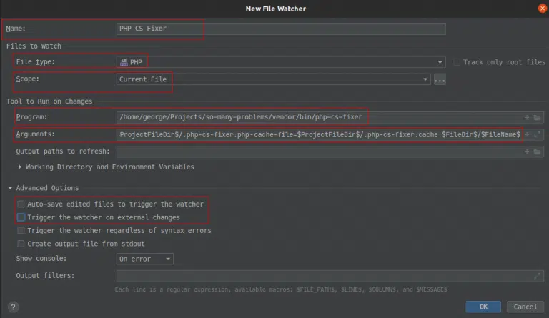Open the Show console On error dropdown

pyautogui.click(x=144, y=259)
